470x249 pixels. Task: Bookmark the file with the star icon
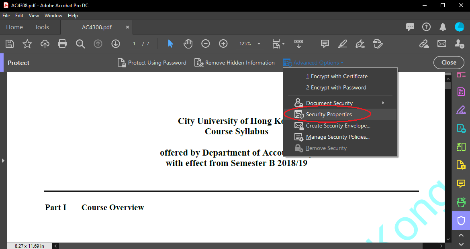point(27,44)
